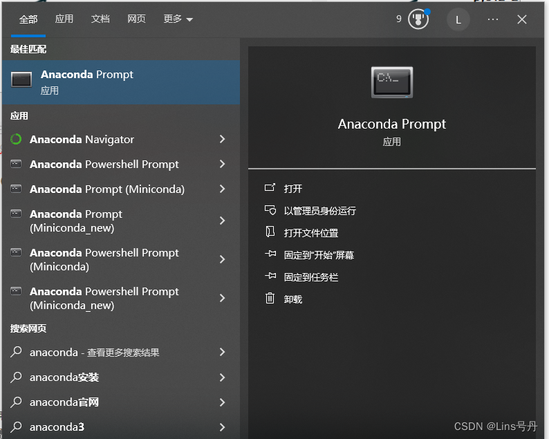Click 'anaconda - 查看更多搜索结果' web search
The image size is (549, 439).
tap(121, 352)
